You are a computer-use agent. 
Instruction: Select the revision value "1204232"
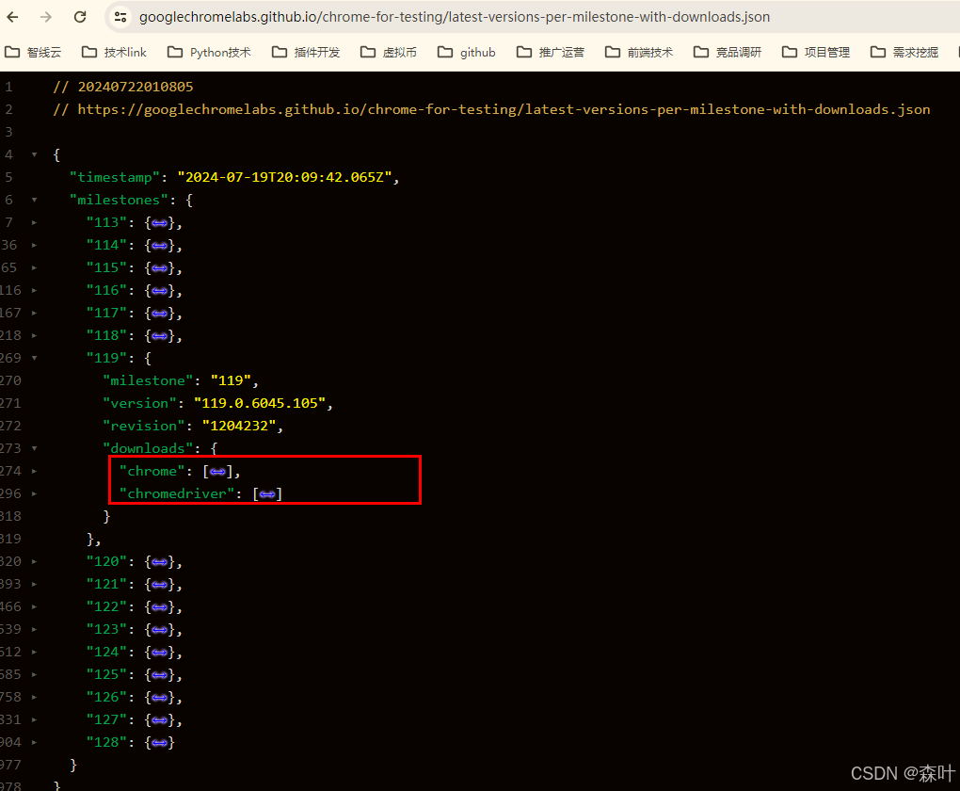point(239,426)
